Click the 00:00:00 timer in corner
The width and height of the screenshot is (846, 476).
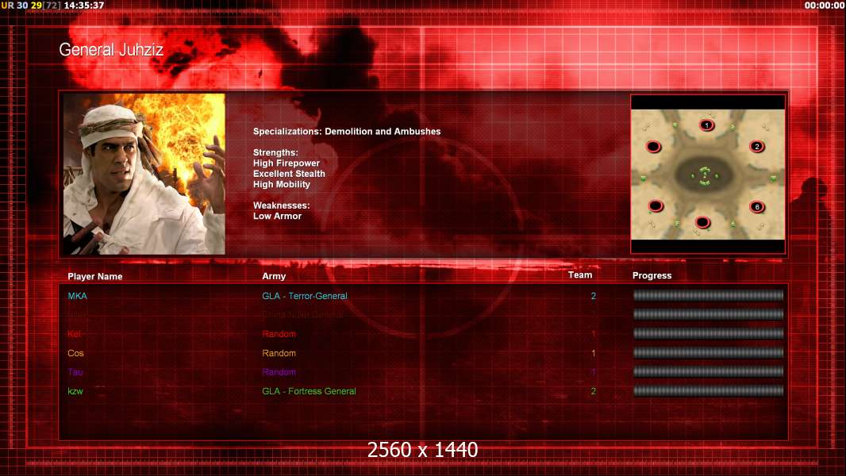click(x=824, y=6)
